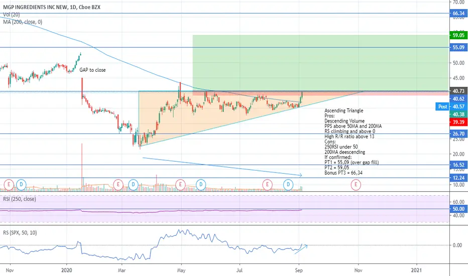
Task: Click the 16.52 horizontal line label
Action: coord(458,165)
